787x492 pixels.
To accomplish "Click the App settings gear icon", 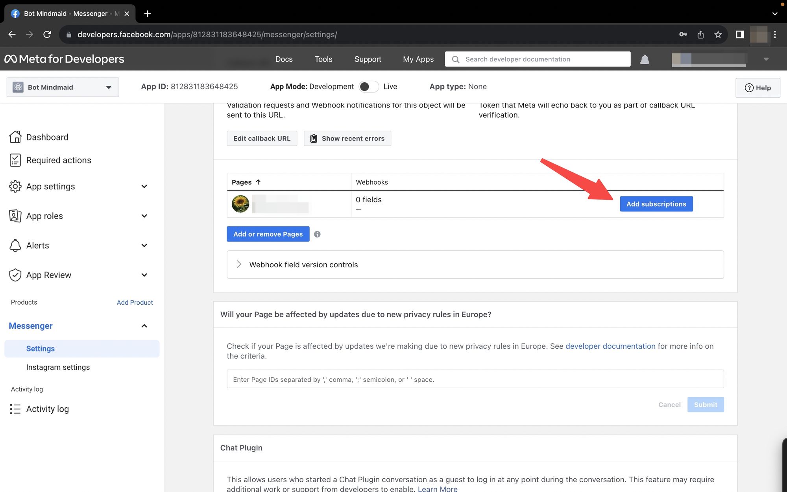I will (x=15, y=187).
